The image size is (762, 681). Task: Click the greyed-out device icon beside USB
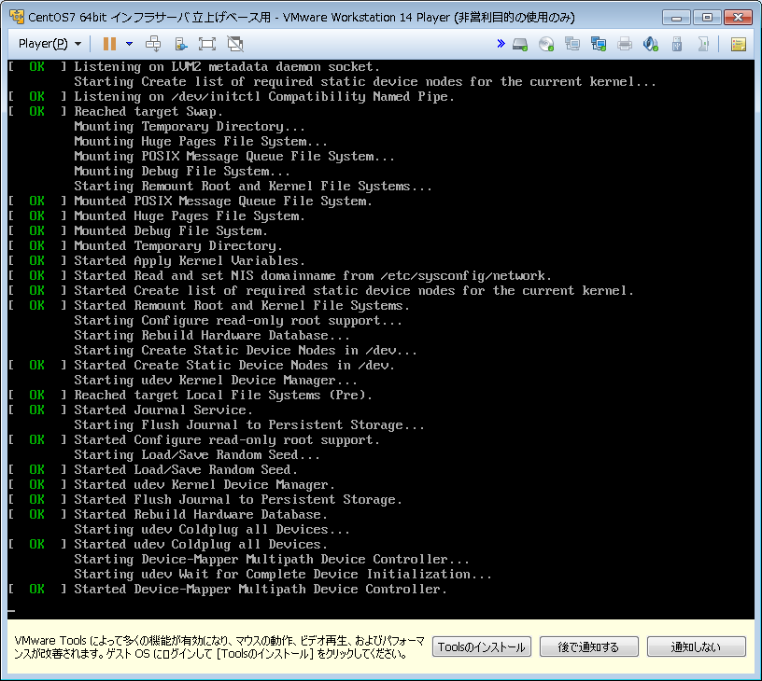703,44
